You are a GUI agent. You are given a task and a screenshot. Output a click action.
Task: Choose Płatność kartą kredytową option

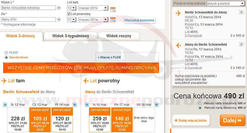(x=200, y=103)
